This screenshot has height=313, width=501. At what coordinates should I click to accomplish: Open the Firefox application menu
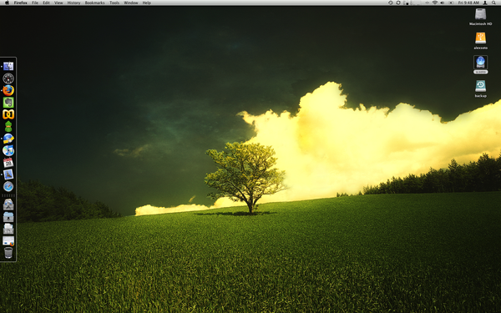coord(20,3)
